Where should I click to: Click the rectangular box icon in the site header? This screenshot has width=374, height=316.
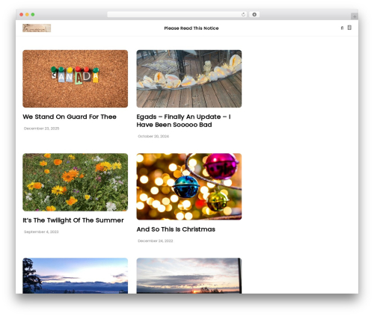pyautogui.click(x=349, y=28)
